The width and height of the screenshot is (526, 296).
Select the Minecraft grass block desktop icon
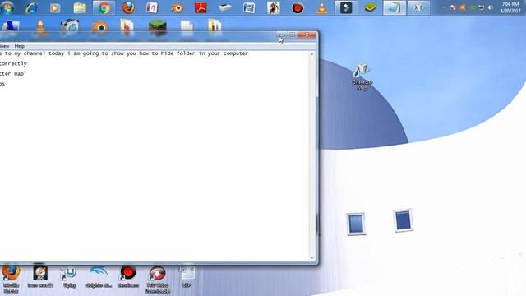[157, 25]
